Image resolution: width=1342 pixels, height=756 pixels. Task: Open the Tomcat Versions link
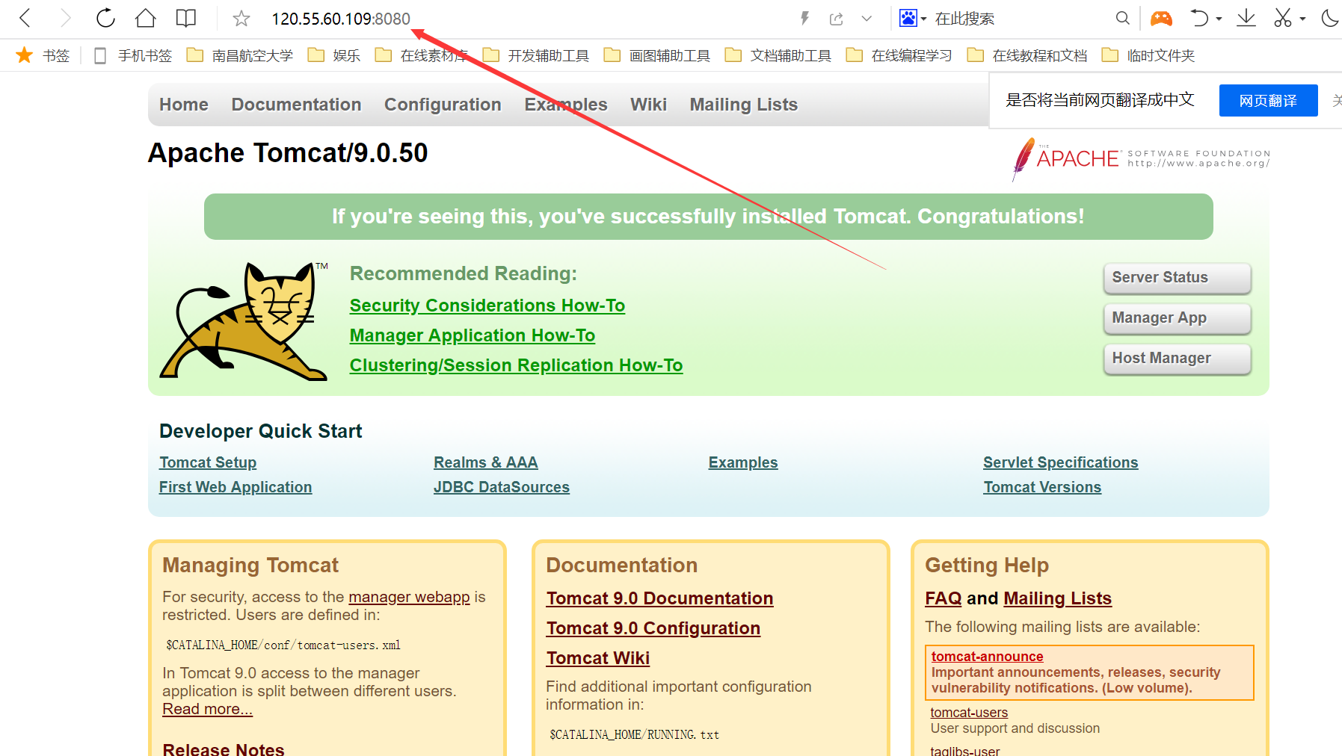point(1042,487)
